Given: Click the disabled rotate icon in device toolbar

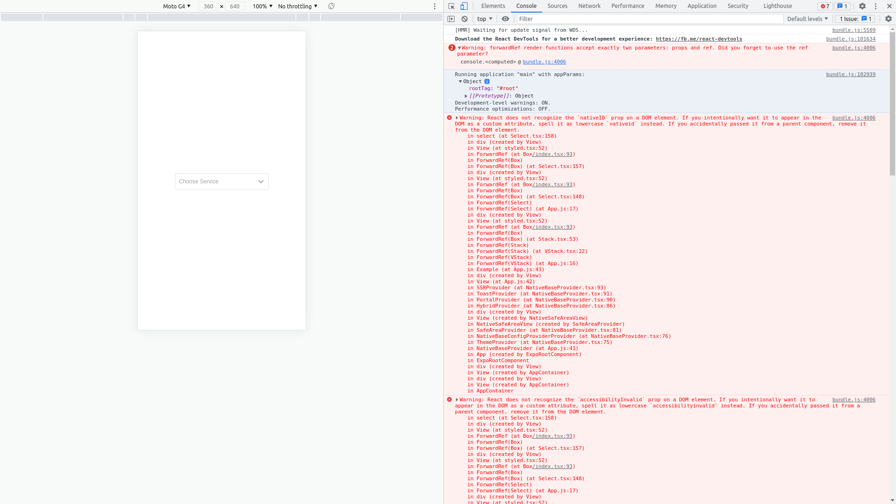Looking at the screenshot, I should point(331,6).
